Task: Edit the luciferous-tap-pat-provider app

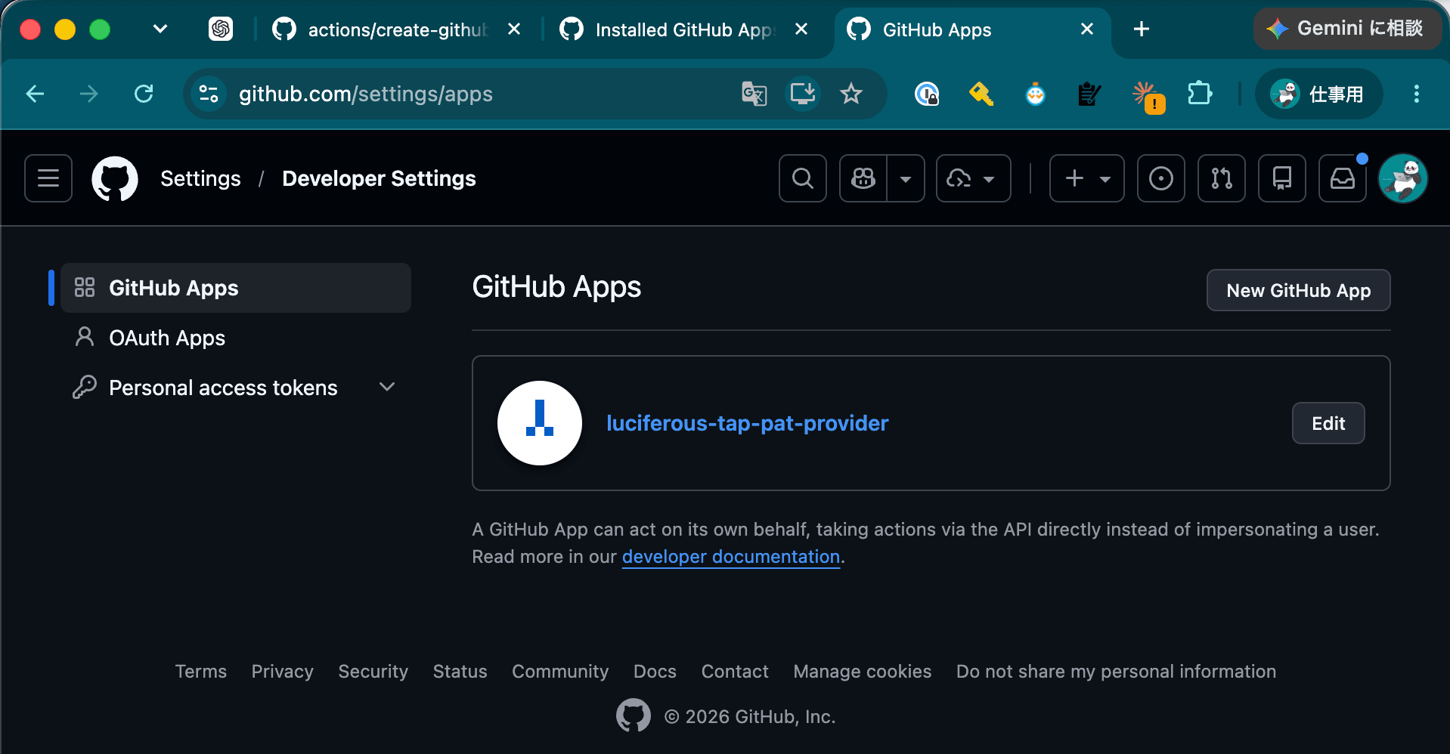Action: [x=1328, y=423]
